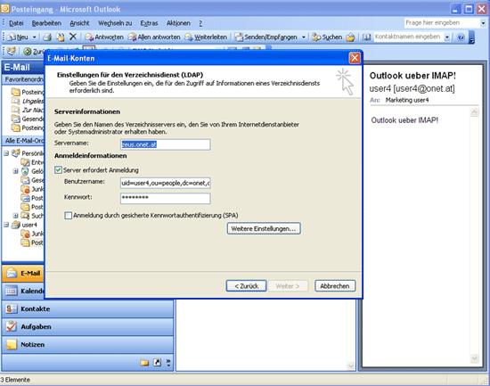Open the Datei menu
The image size is (490, 386).
coord(16,23)
